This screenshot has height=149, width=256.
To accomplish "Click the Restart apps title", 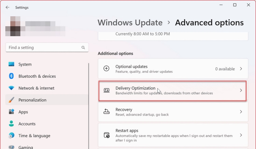I will 127,131.
